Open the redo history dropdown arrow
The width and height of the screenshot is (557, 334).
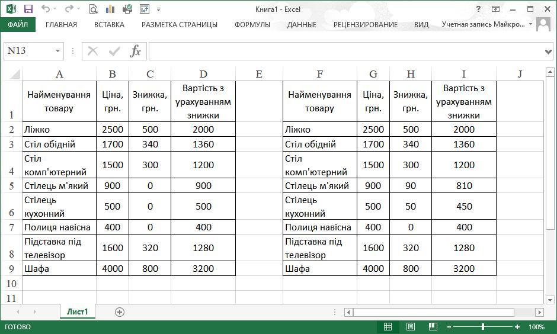click(x=78, y=9)
